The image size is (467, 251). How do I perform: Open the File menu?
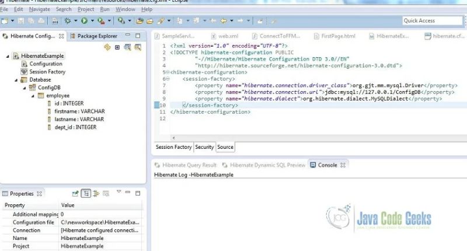point(4,9)
